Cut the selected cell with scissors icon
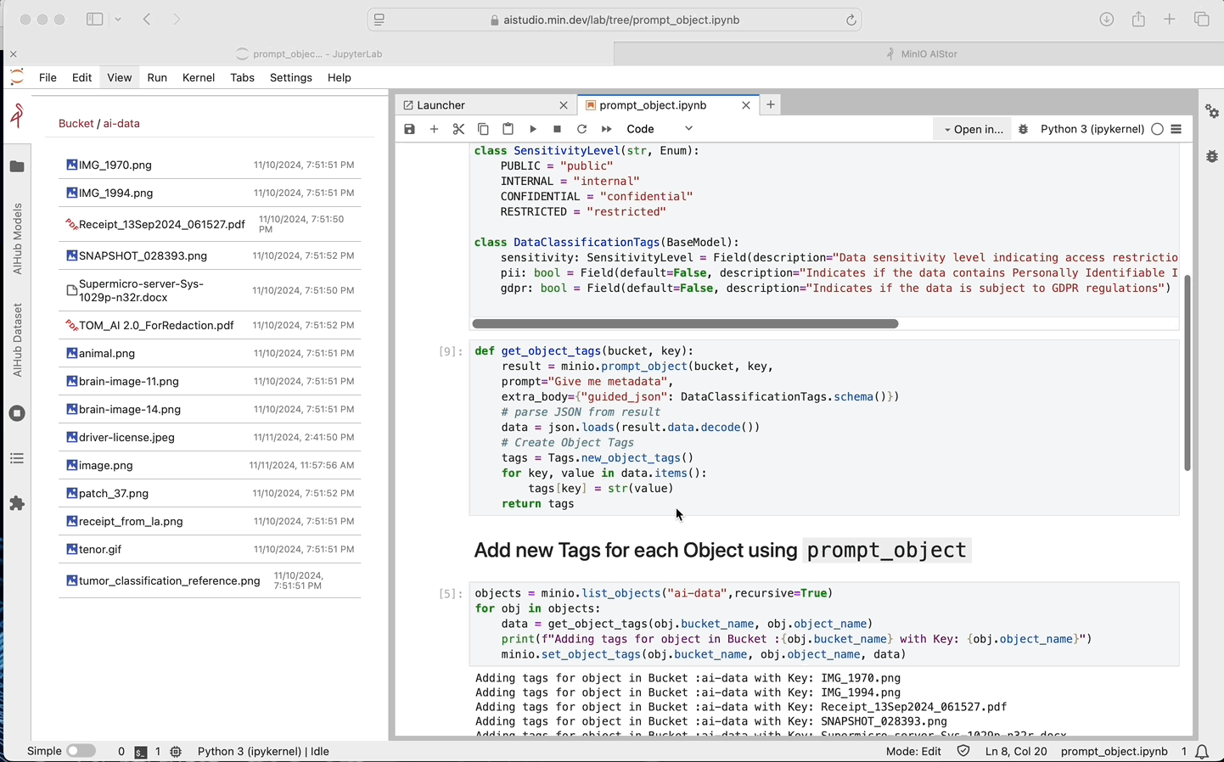 click(x=458, y=129)
